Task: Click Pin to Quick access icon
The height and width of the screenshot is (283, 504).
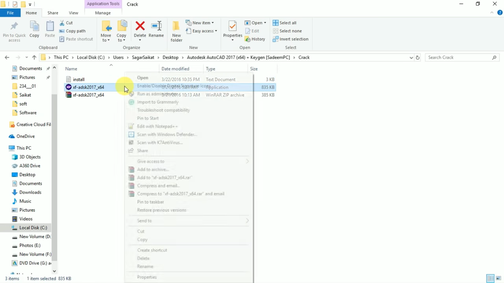Action: pos(14,26)
